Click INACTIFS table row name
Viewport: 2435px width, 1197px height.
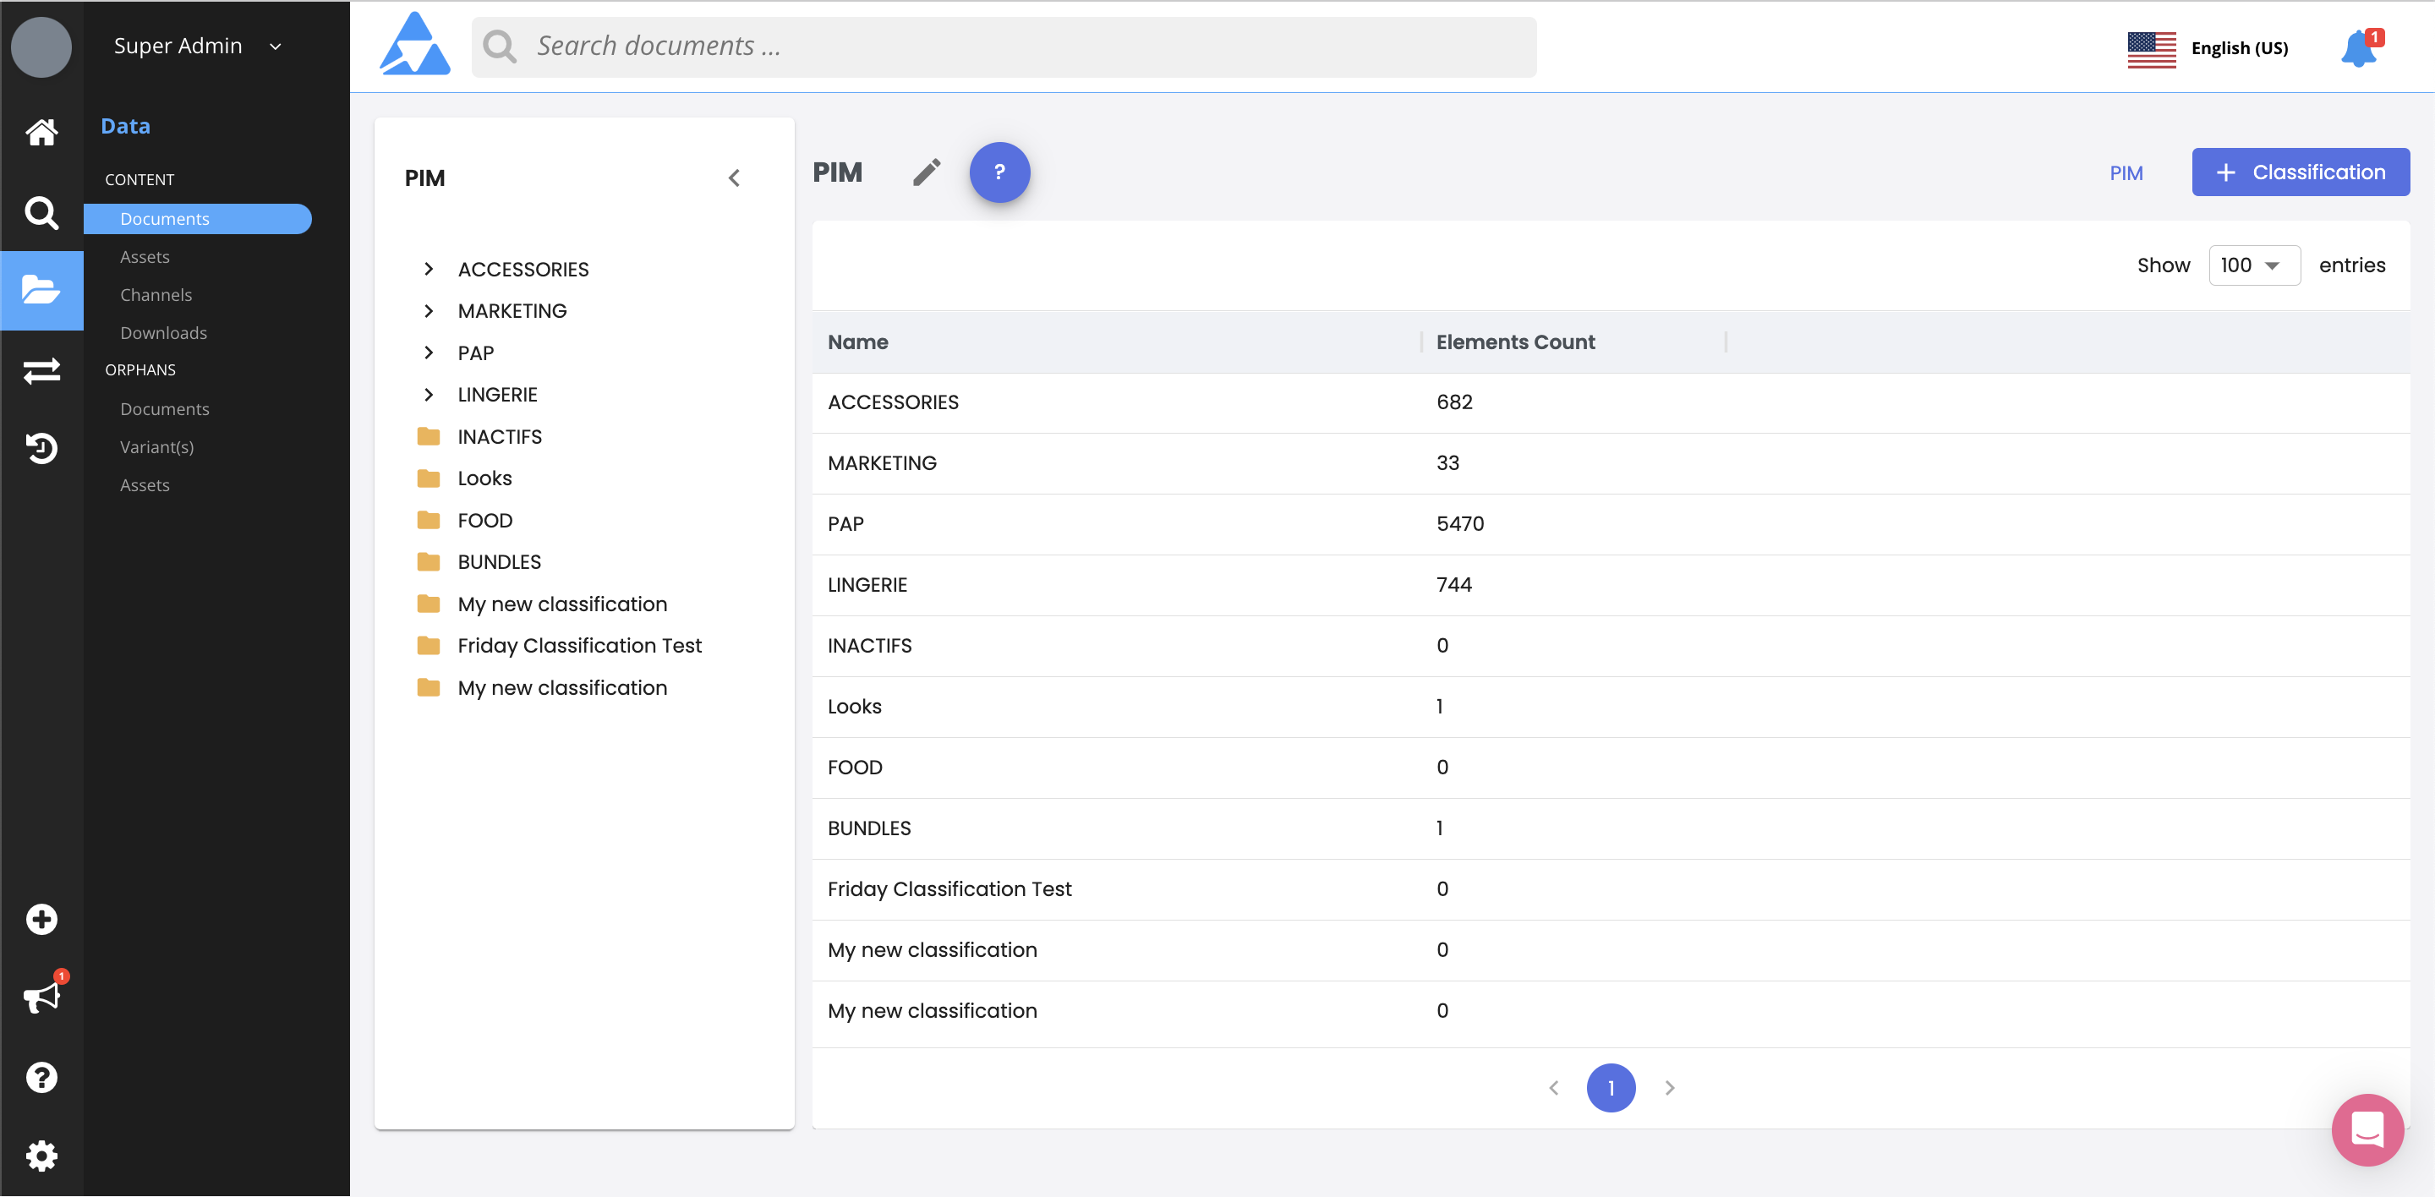pos(868,645)
